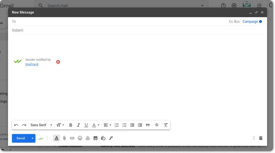Toggle confidential mode lock-clock icon
This screenshot has height=153, width=275.
pos(103,138)
